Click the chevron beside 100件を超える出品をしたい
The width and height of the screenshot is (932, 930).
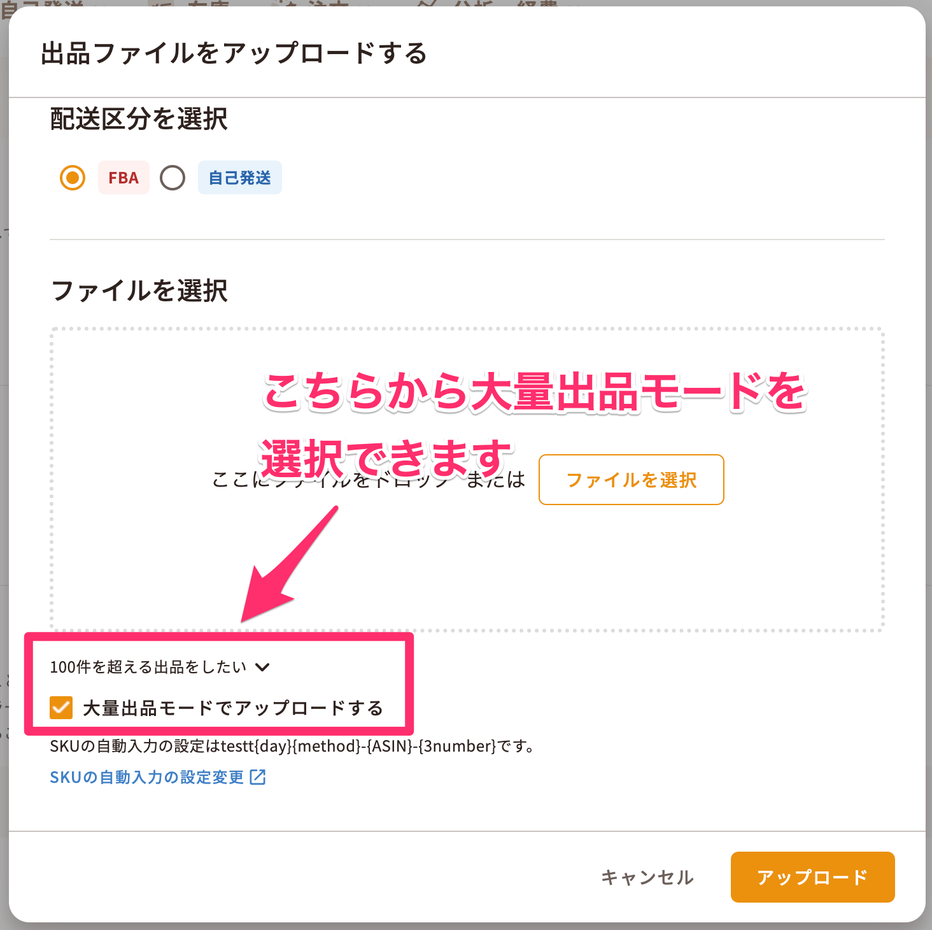click(x=262, y=667)
